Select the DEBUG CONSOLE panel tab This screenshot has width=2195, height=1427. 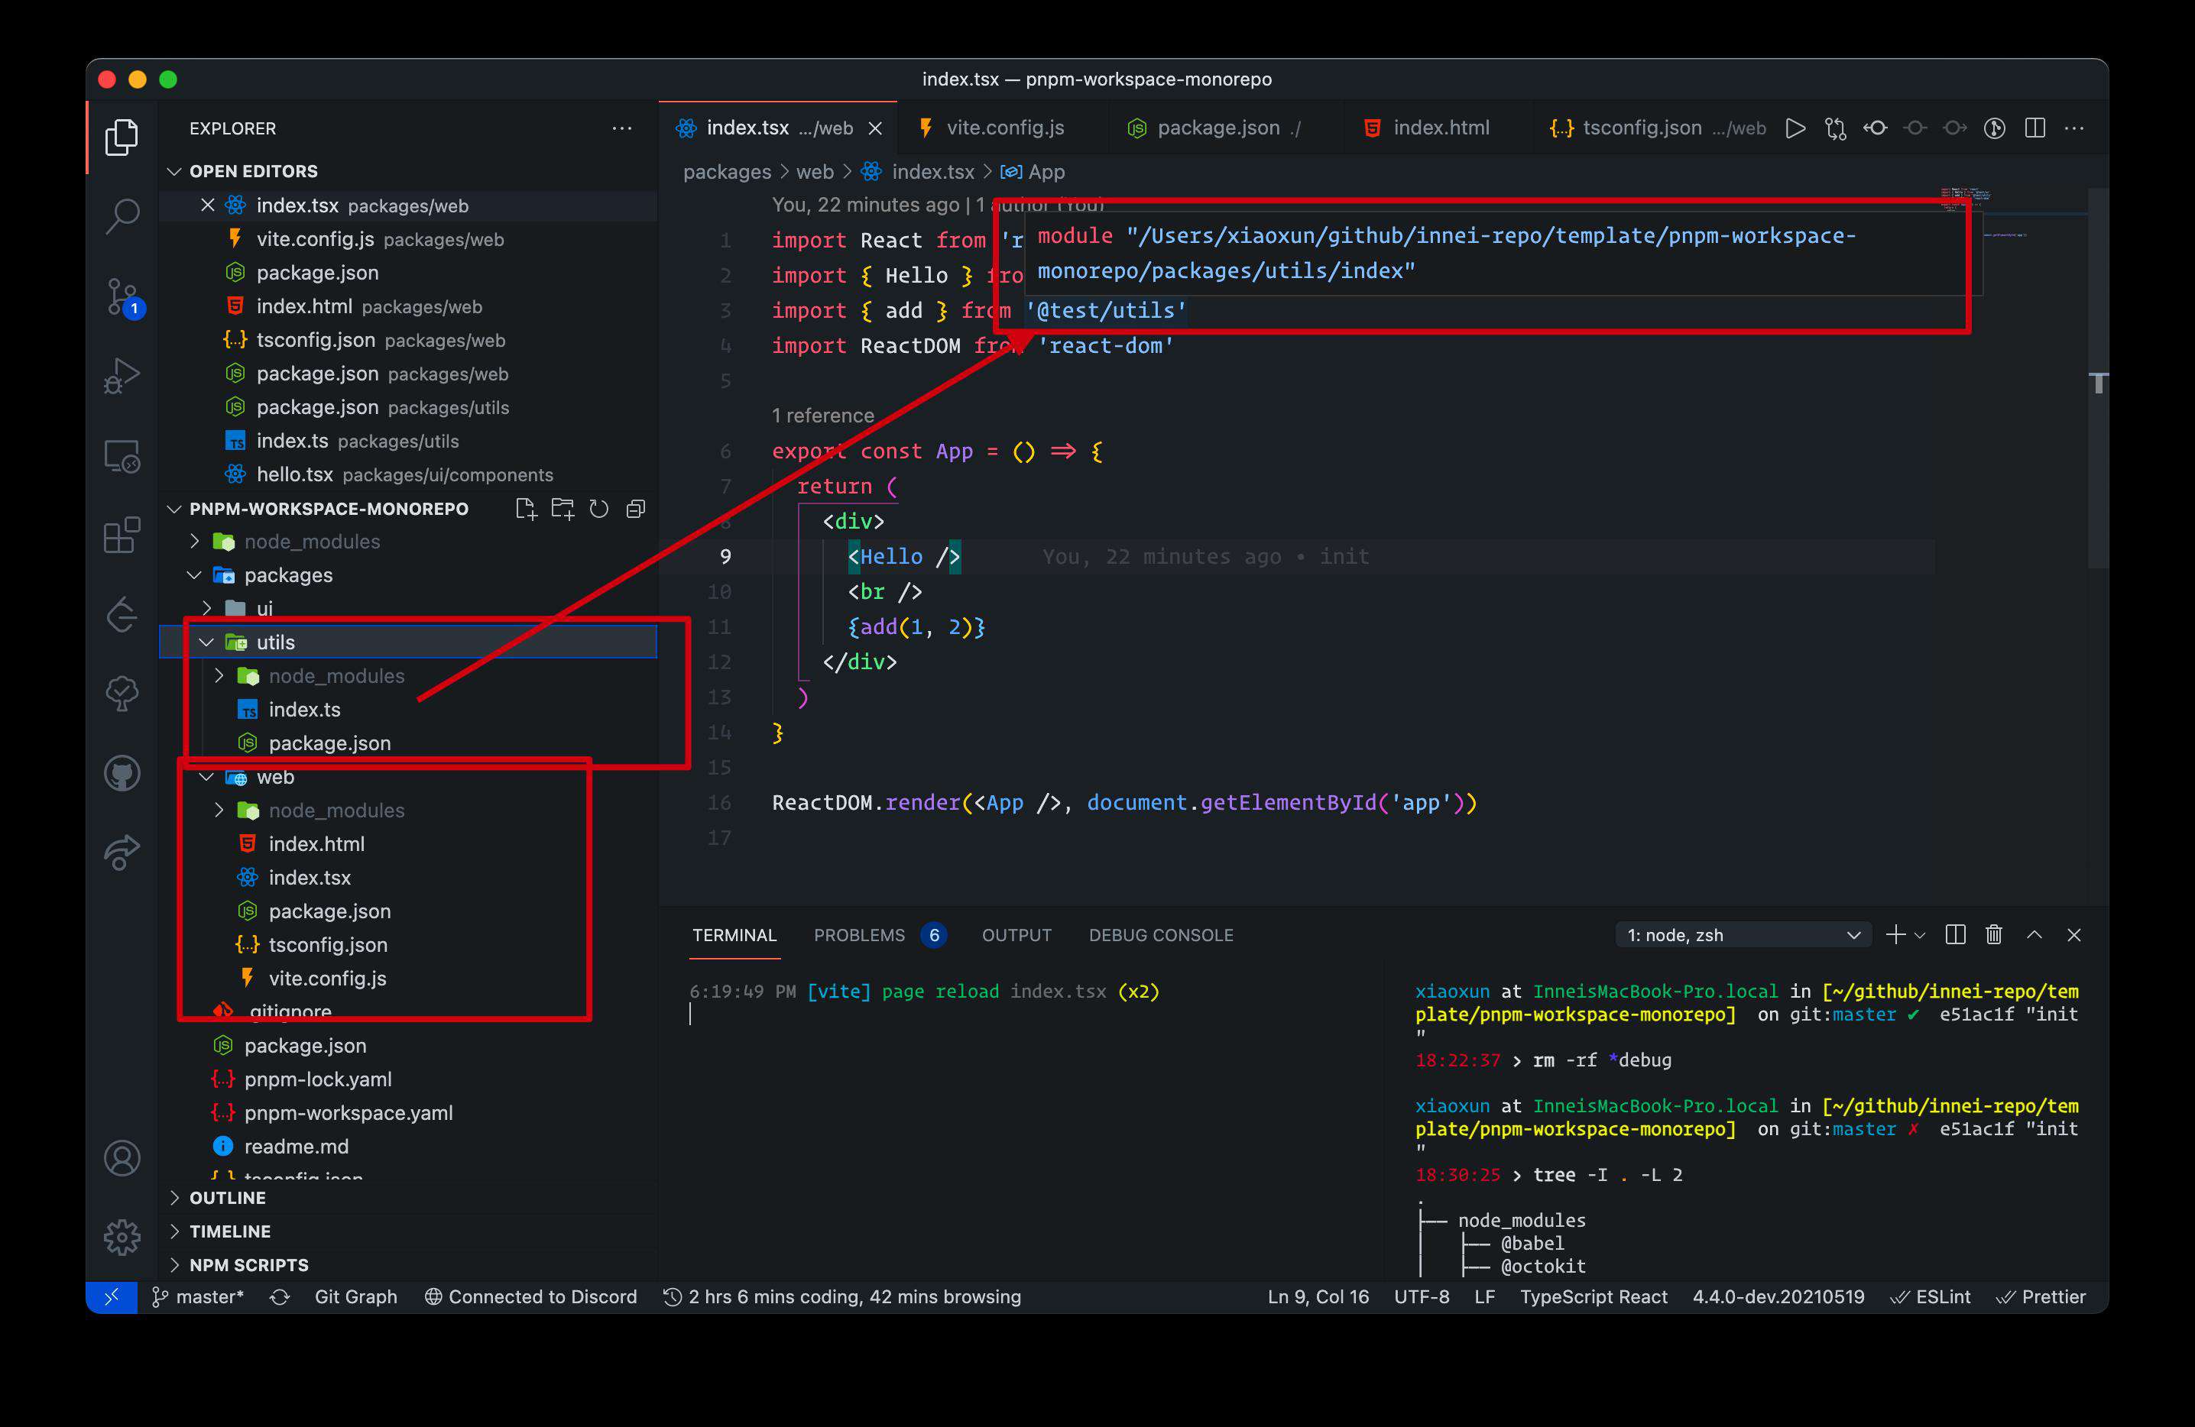click(x=1160, y=935)
